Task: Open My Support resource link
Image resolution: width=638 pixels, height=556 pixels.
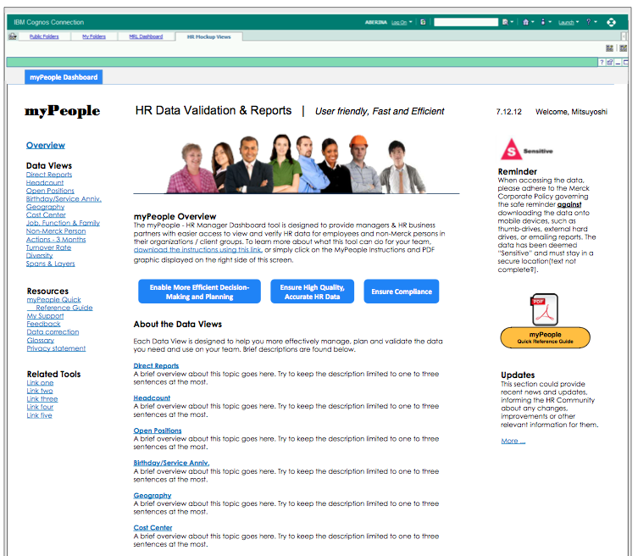Action: pos(45,316)
